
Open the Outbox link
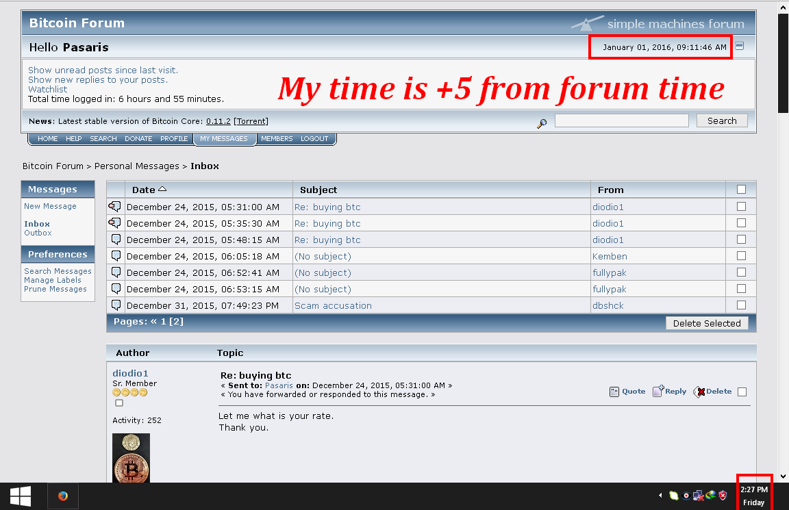(38, 233)
